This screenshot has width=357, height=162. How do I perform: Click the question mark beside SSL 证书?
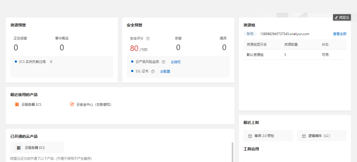(153, 71)
